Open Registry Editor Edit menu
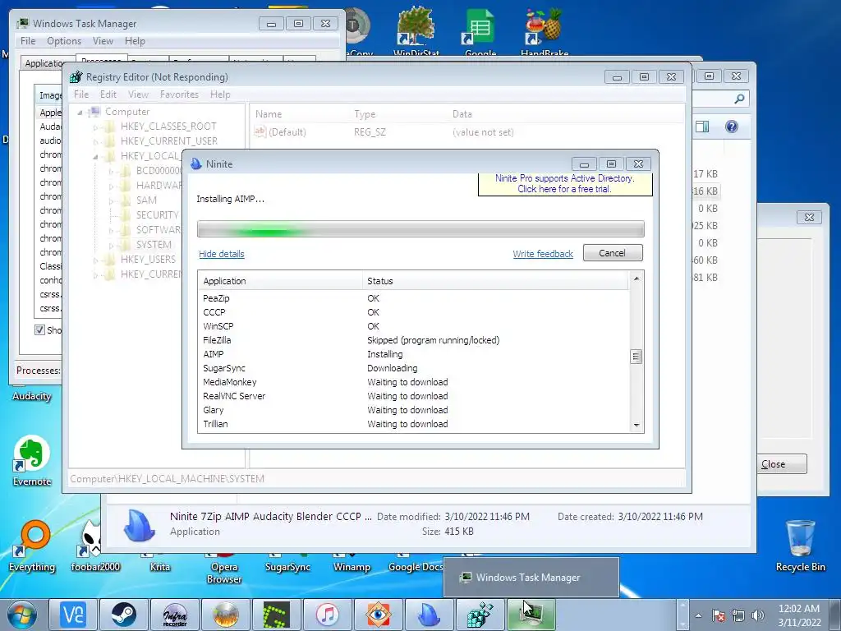 coord(108,94)
